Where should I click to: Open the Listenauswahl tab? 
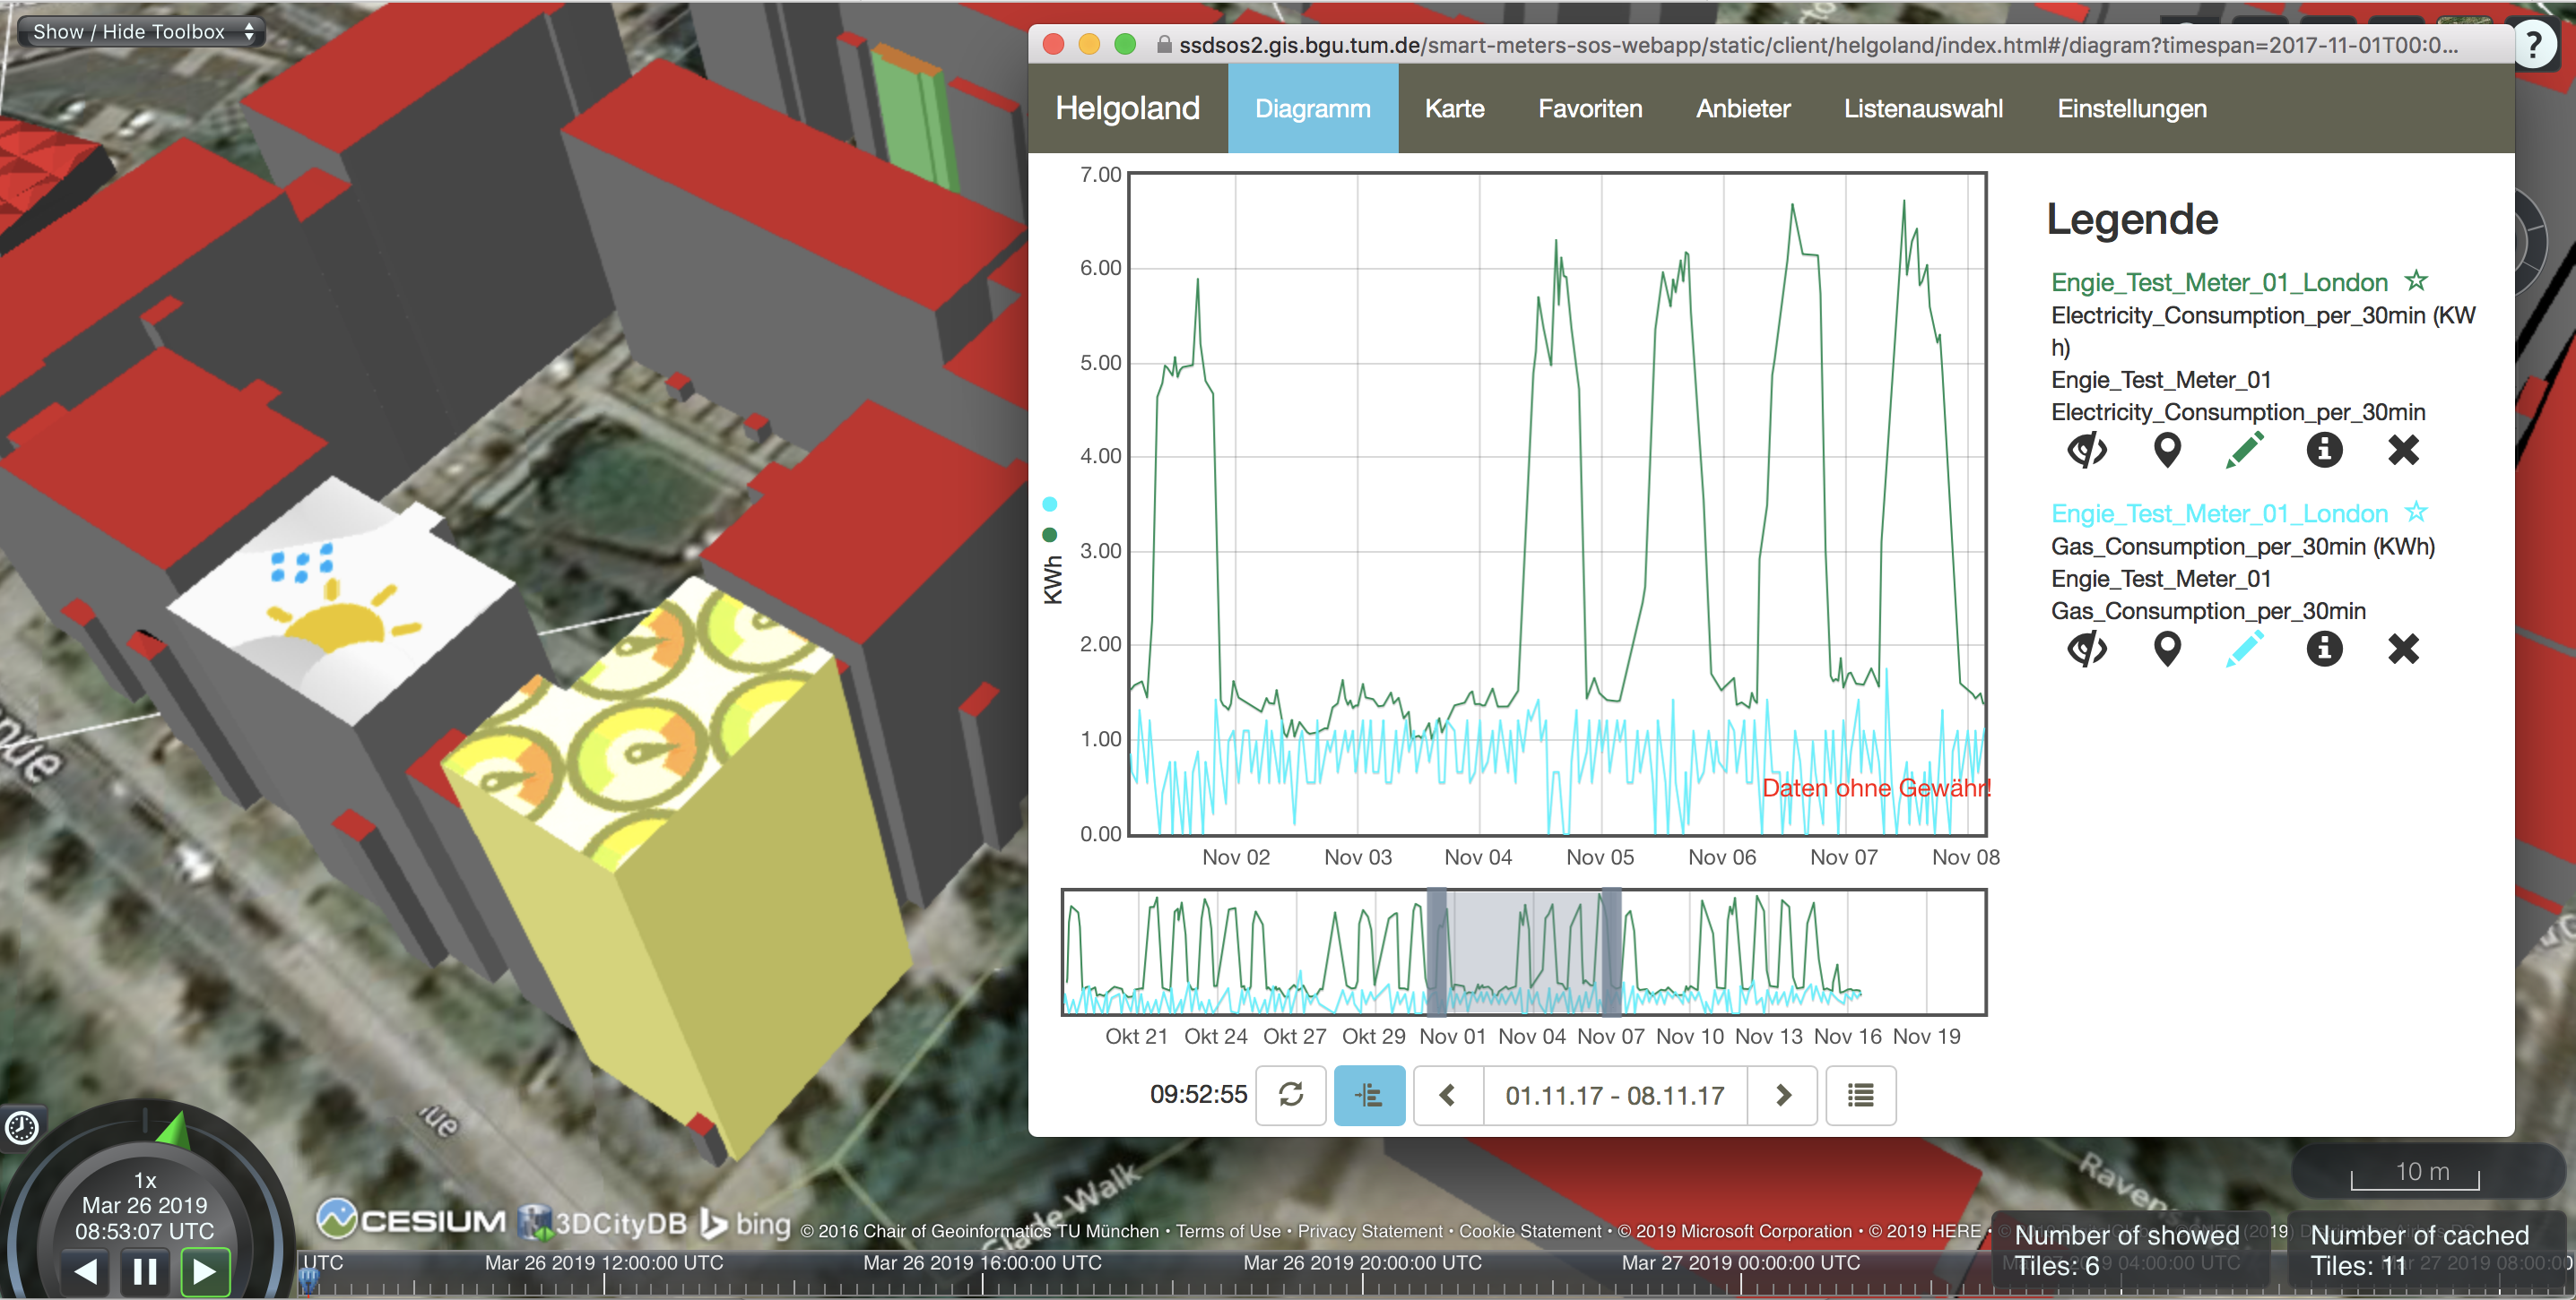coord(1923,108)
